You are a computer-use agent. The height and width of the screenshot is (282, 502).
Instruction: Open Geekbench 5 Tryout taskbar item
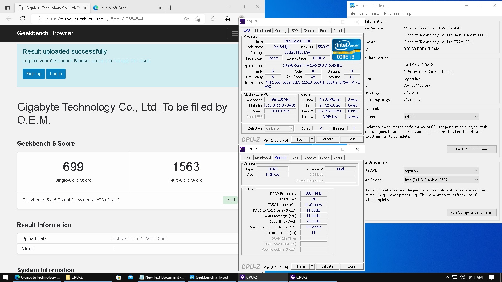212,277
